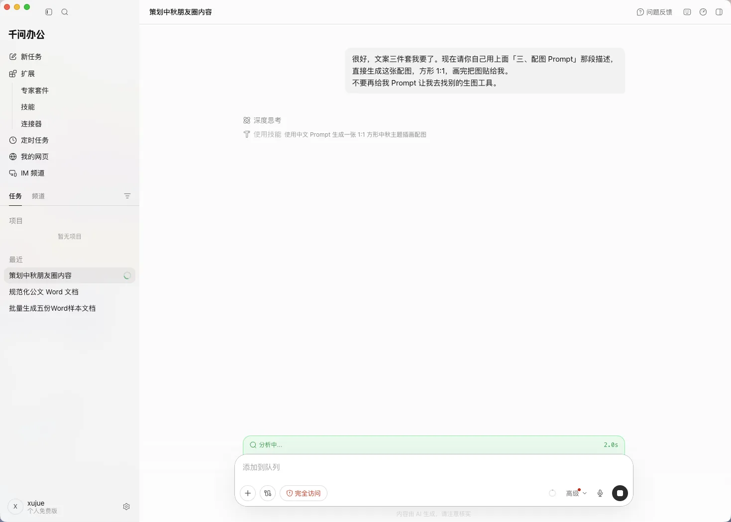Select the 策划中秋朋友圈内容 task
Screen dimensions: 731x522
(x=70, y=275)
